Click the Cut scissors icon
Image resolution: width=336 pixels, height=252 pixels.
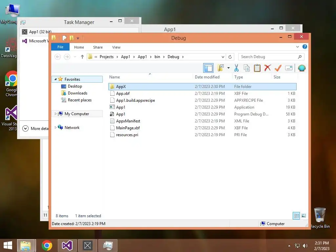coord(236,68)
